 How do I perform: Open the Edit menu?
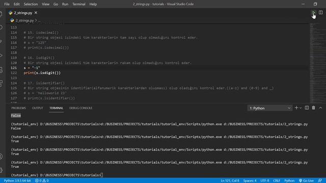click(x=16, y=4)
